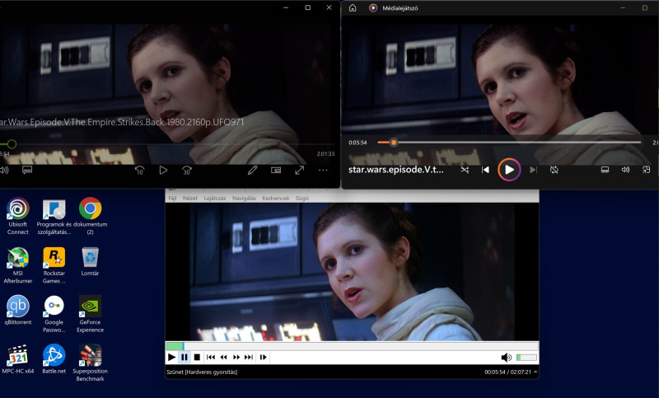Open GeForce Experience desktop shortcut
Viewport: 659px width, 398px height.
[90, 314]
